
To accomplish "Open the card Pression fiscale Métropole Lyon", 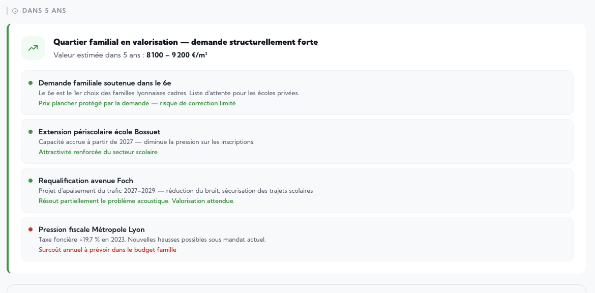I will (x=297, y=239).
